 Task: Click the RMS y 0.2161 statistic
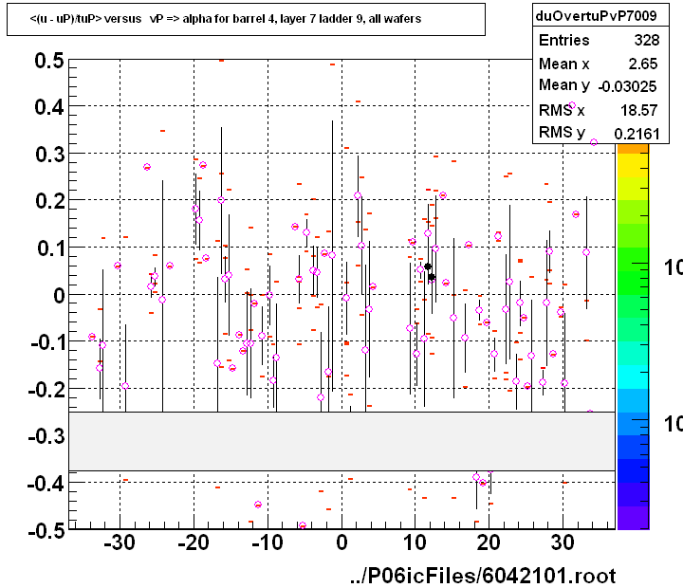pos(600,133)
